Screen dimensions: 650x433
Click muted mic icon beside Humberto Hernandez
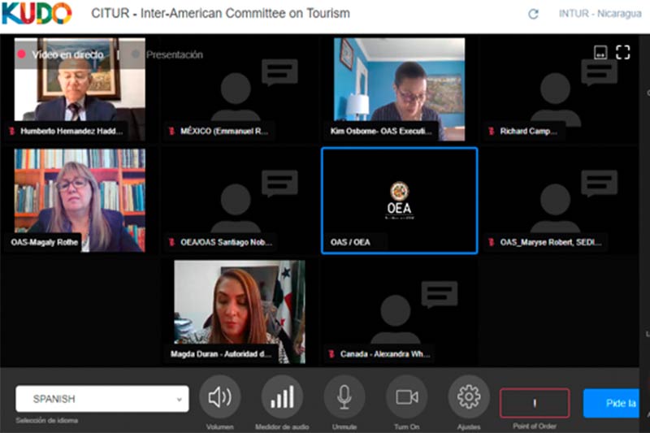(x=12, y=132)
